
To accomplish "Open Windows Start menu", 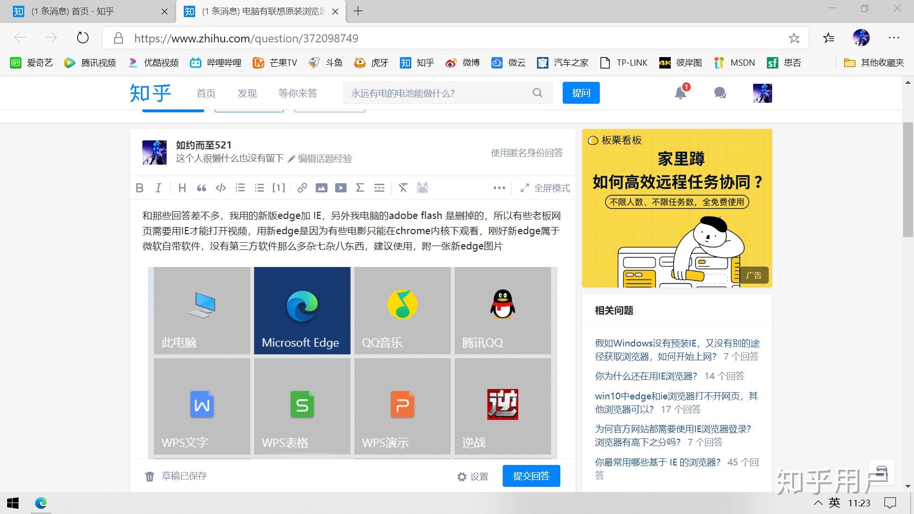I will 13,503.
